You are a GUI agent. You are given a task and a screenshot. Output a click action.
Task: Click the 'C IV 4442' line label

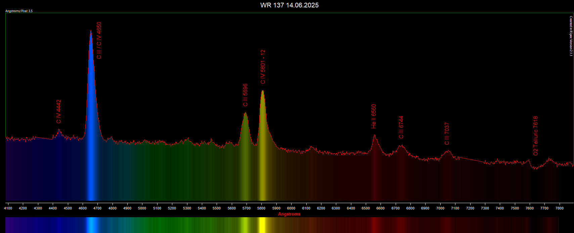(59, 111)
